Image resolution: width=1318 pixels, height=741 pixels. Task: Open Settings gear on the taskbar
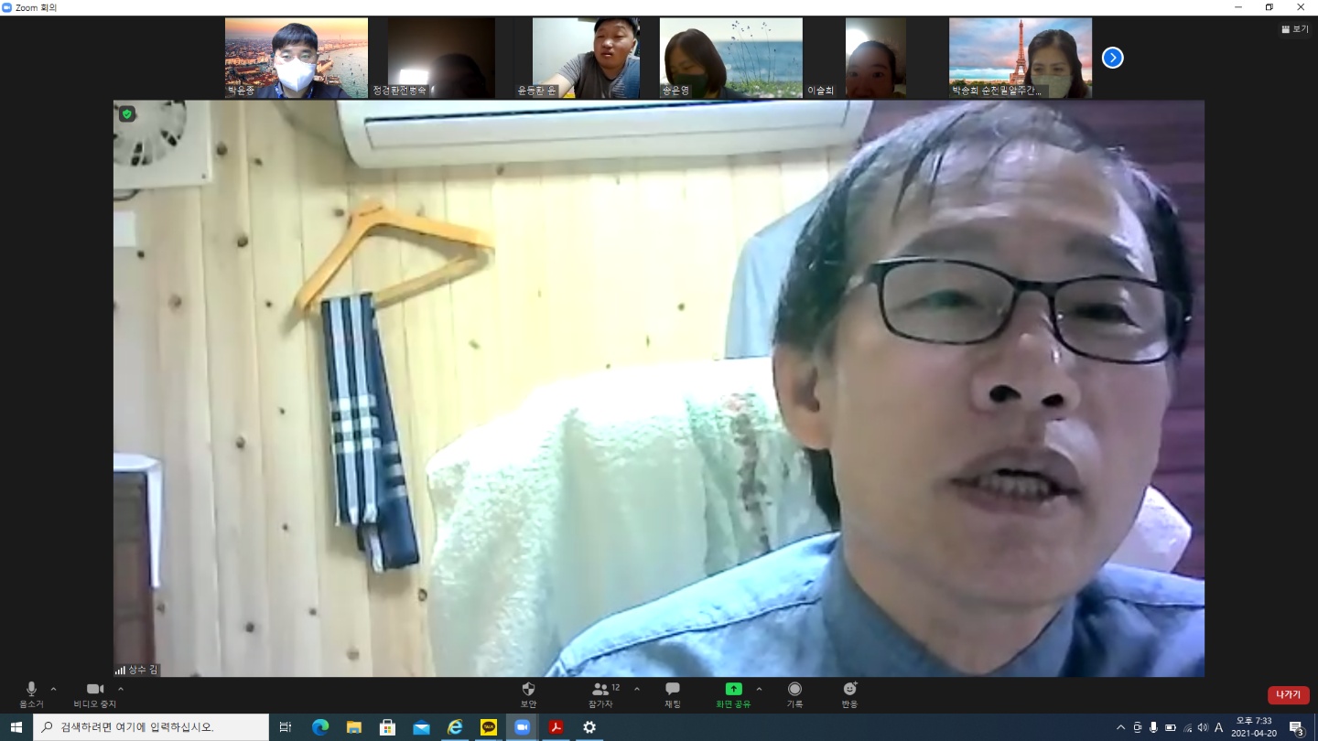click(589, 727)
